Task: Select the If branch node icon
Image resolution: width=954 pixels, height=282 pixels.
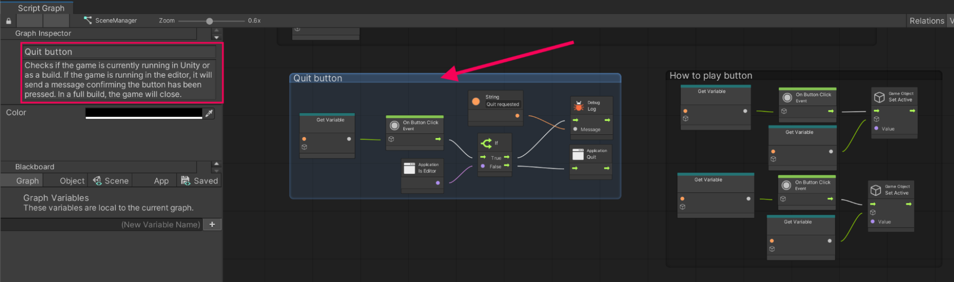Action: click(486, 143)
